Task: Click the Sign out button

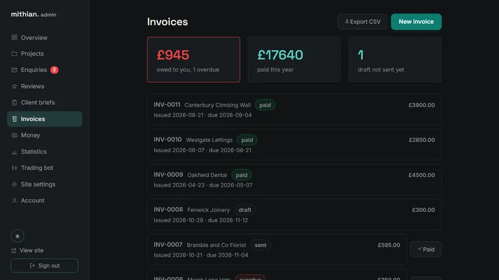Action: pos(45,265)
